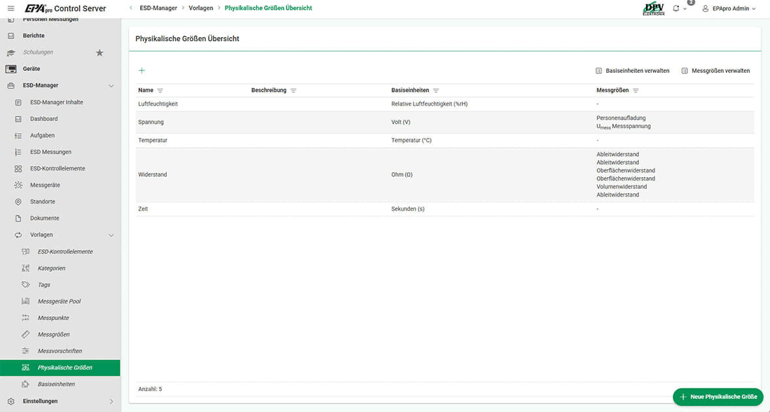Go to Messgeräte Pool

point(59,301)
